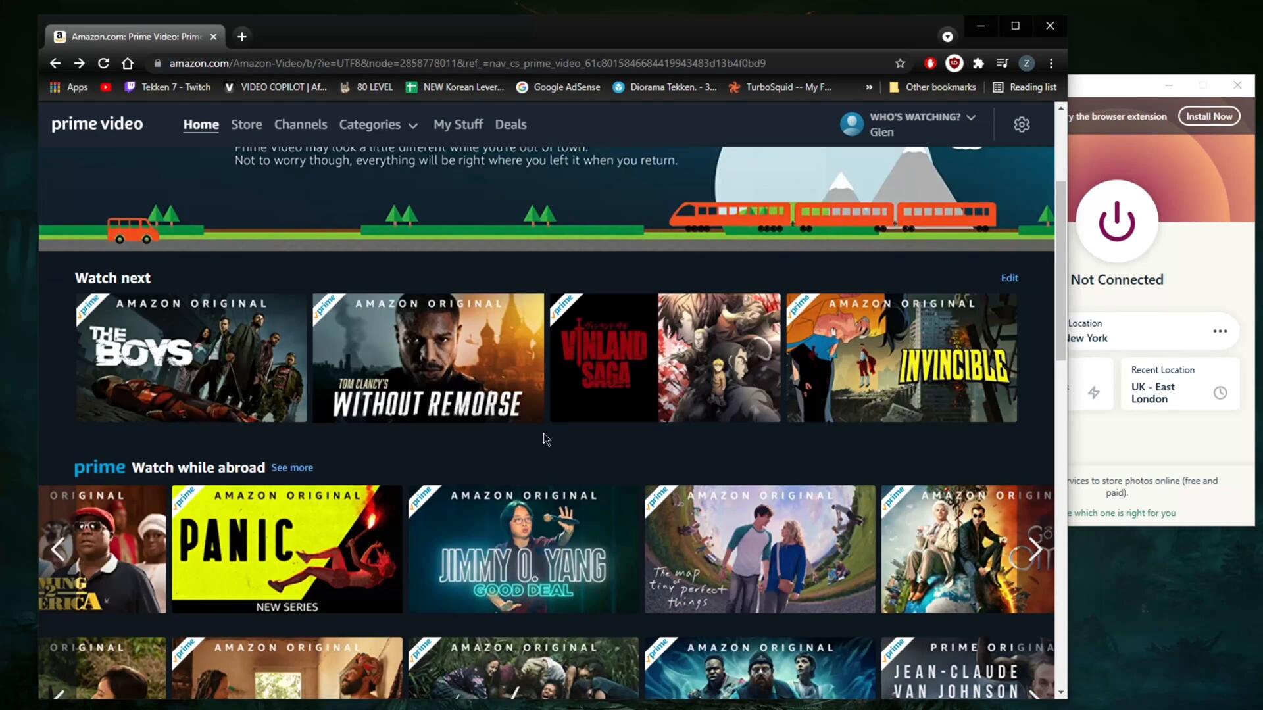Screen dimensions: 1263x710
Task: Open Prime Video settings gear icon
Action: click(x=1021, y=125)
